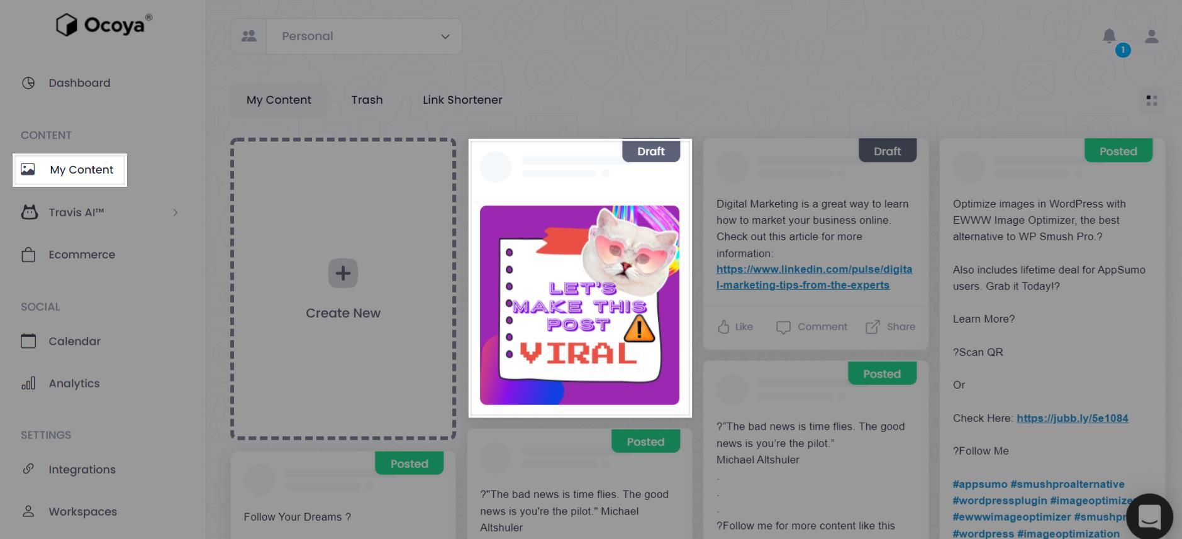Switch to the Link Shortener tab

[x=462, y=100]
